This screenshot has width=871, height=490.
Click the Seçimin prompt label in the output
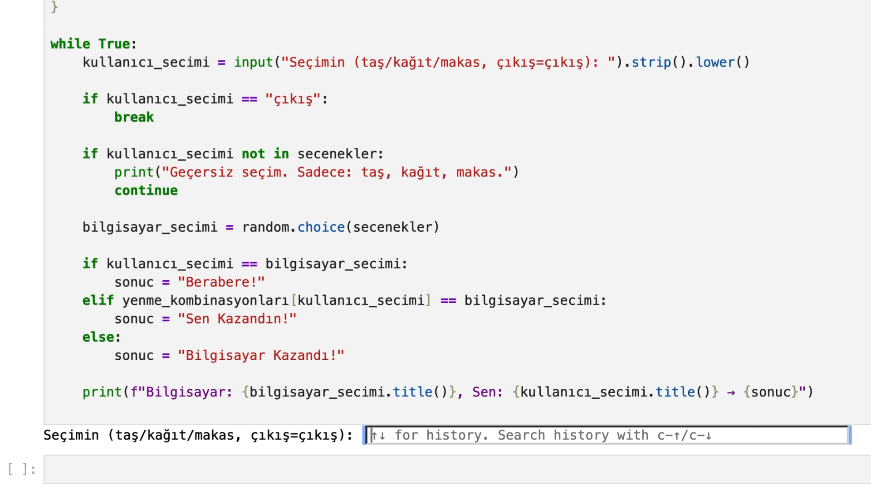coord(198,436)
